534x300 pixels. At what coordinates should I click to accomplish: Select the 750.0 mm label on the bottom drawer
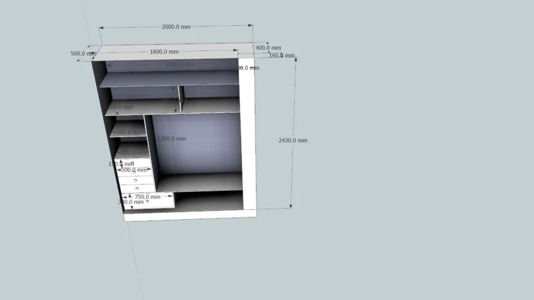(147, 197)
